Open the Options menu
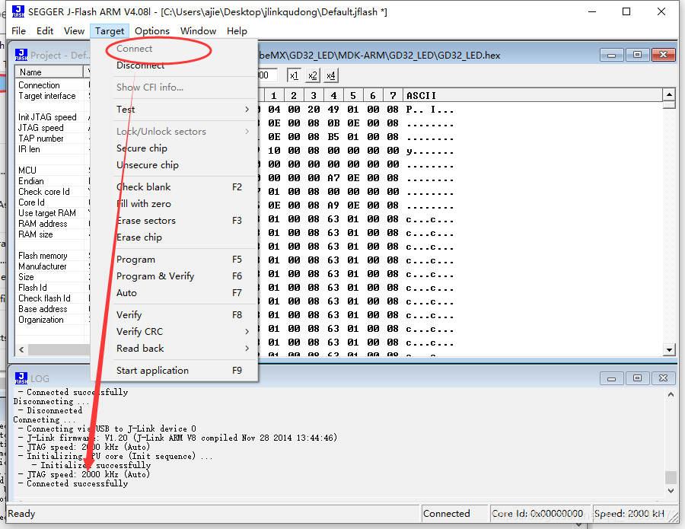This screenshot has width=685, height=529. click(x=152, y=31)
